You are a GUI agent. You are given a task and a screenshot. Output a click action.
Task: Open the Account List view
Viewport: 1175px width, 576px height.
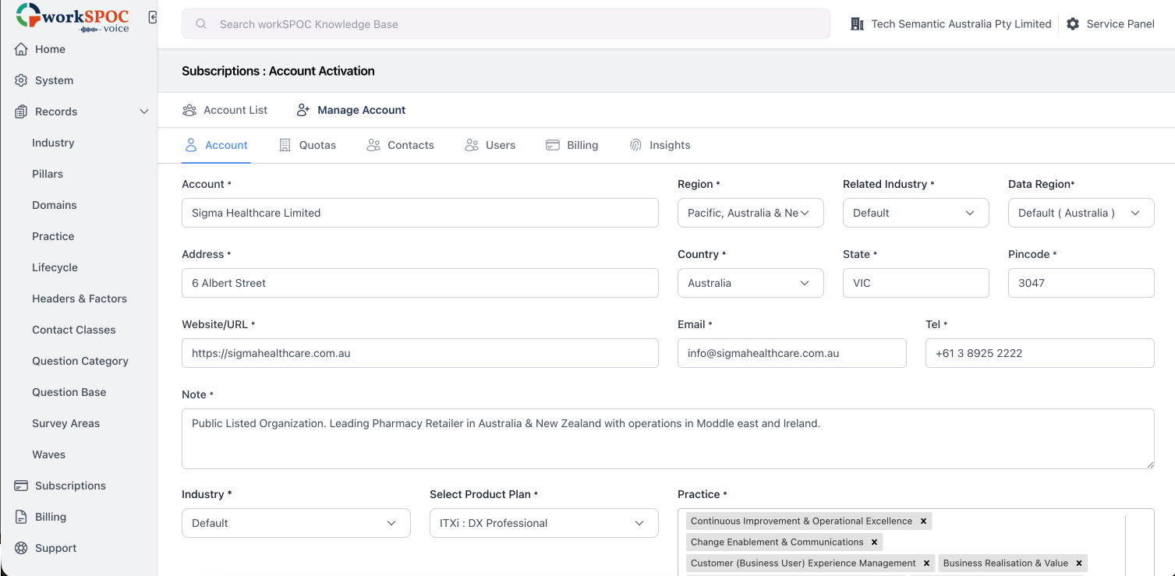point(225,110)
